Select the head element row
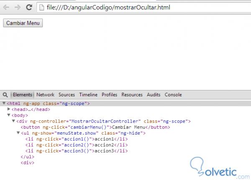The height and width of the screenshot is (180, 251). 125,110
